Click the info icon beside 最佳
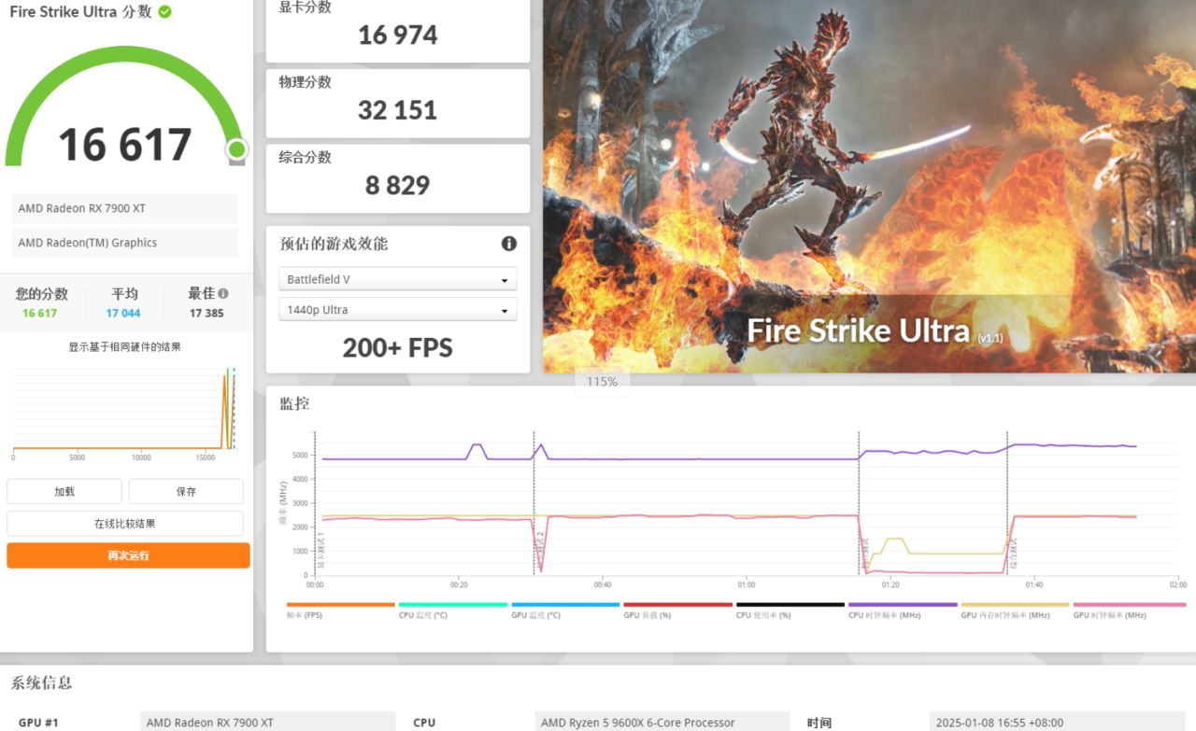The image size is (1196, 731). (x=222, y=293)
